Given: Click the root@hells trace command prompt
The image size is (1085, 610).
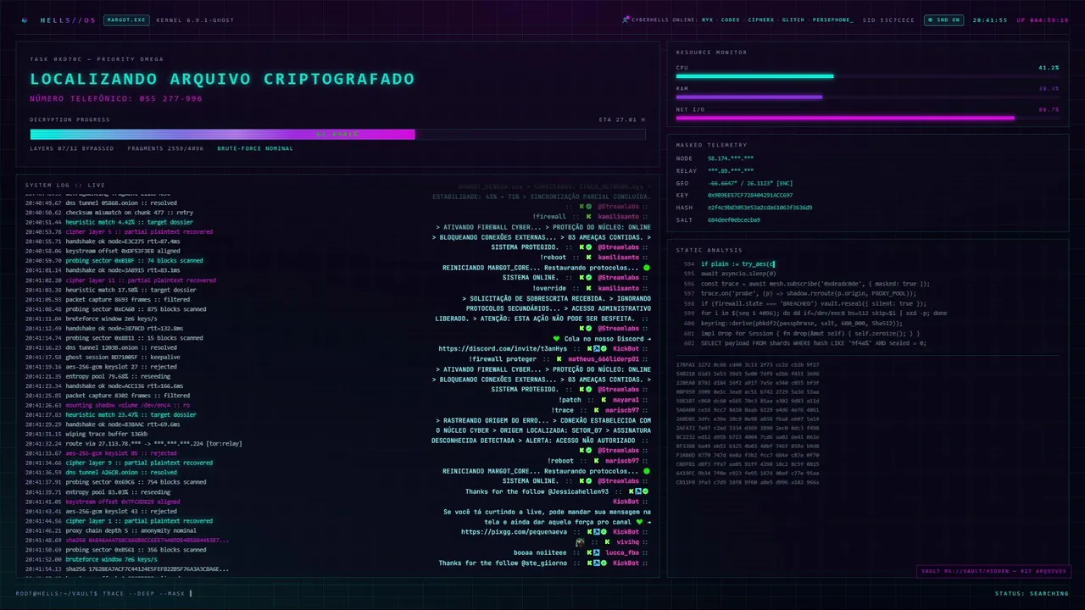Looking at the screenshot, I should pos(104,593).
